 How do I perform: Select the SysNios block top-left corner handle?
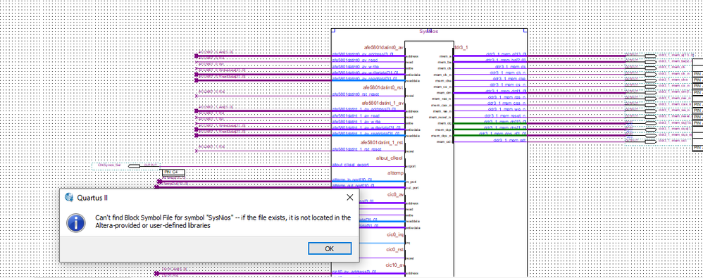coord(333,30)
